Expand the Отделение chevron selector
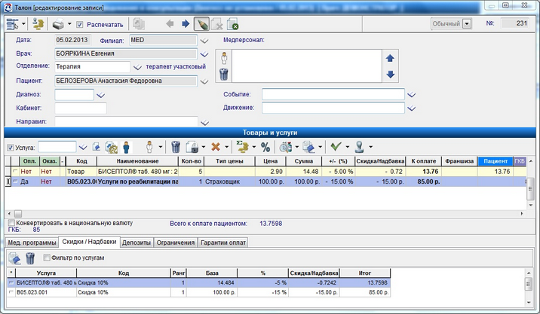The width and height of the screenshot is (540, 314). (137, 67)
